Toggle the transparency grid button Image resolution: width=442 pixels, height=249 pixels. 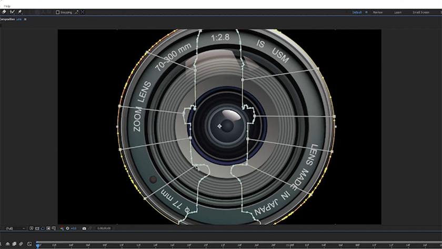tap(48, 228)
